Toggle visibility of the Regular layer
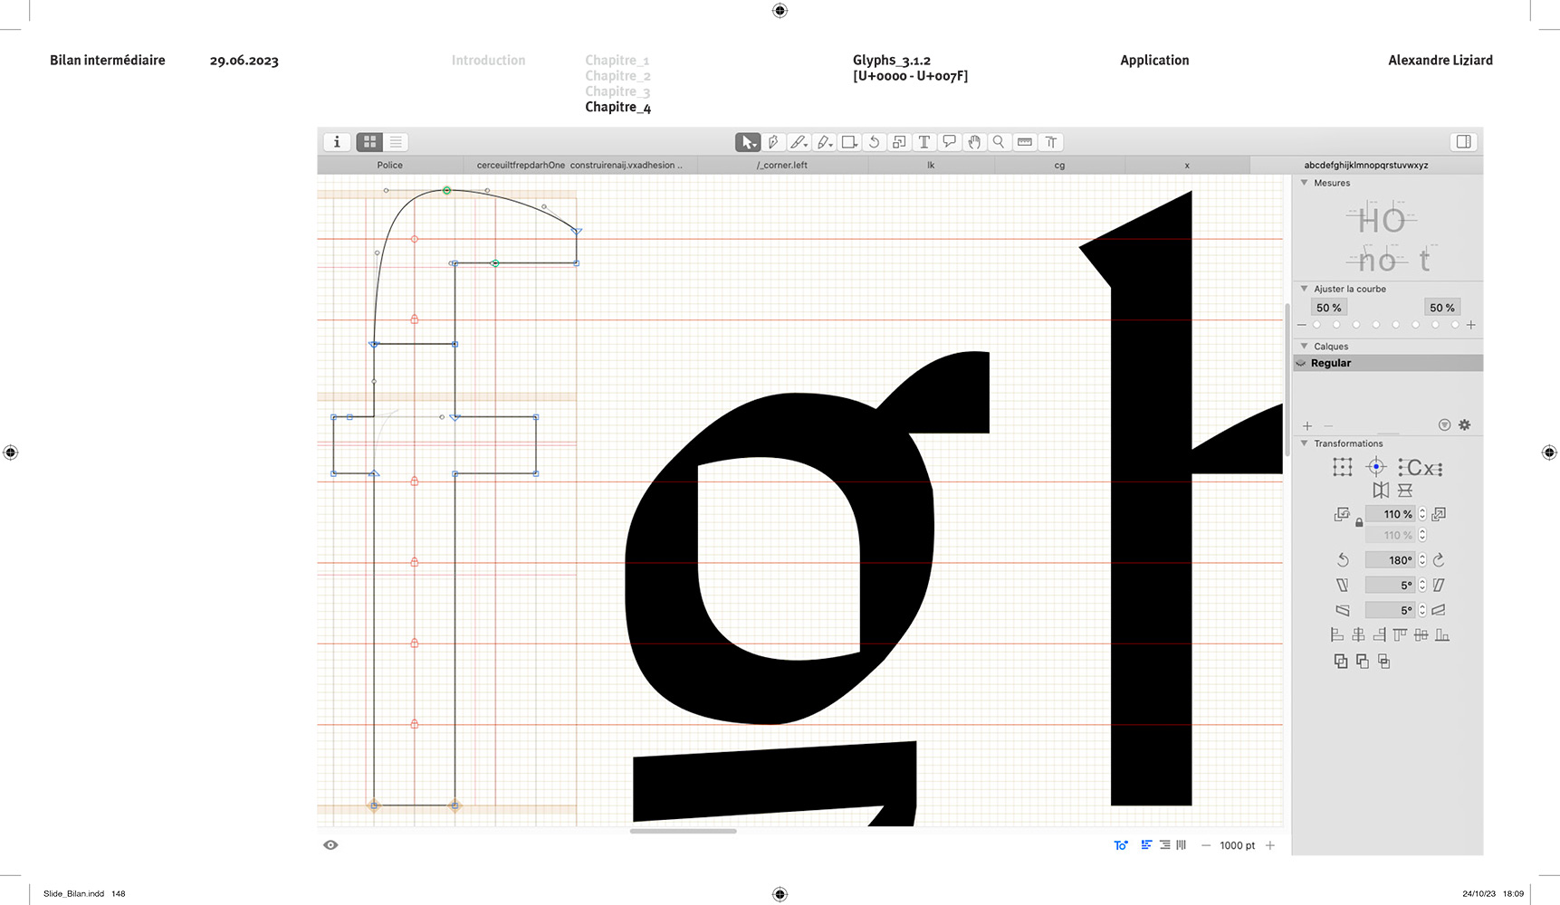This screenshot has height=905, width=1560. pos(1301,363)
